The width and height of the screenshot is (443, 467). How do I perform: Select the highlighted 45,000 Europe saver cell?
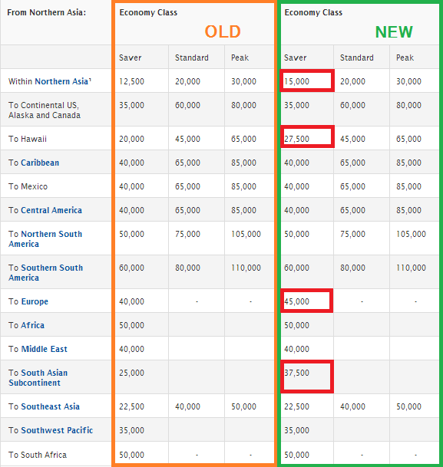306,301
